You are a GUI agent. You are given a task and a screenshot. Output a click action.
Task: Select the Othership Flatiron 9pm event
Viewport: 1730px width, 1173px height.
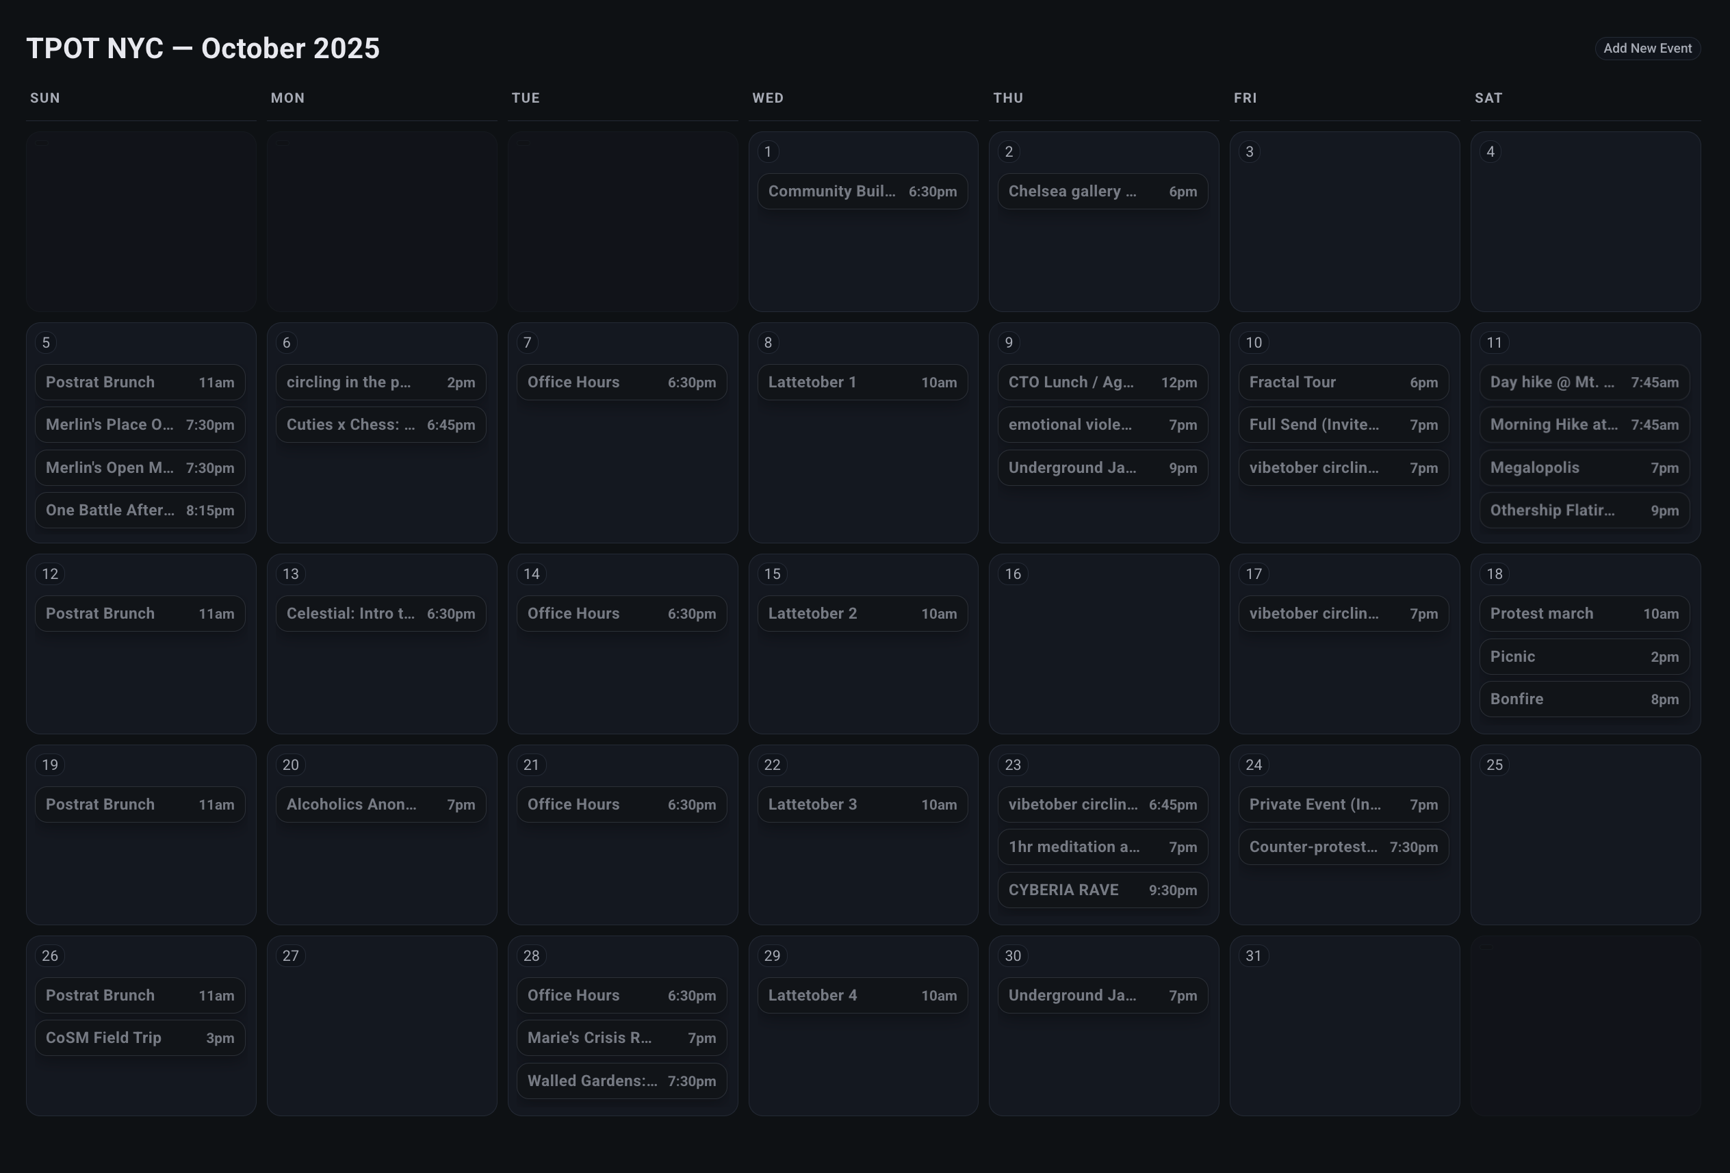[1584, 510]
